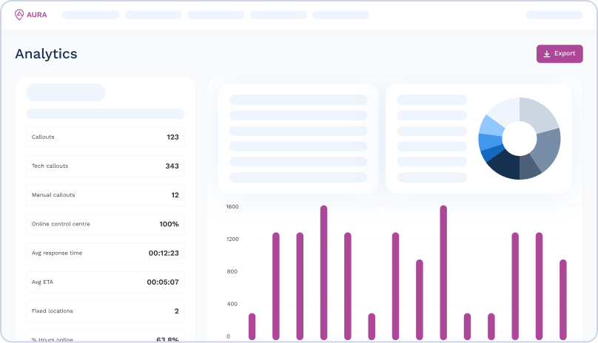The height and width of the screenshot is (343, 598).
Task: Select the Manual callouts row
Action: click(x=105, y=195)
